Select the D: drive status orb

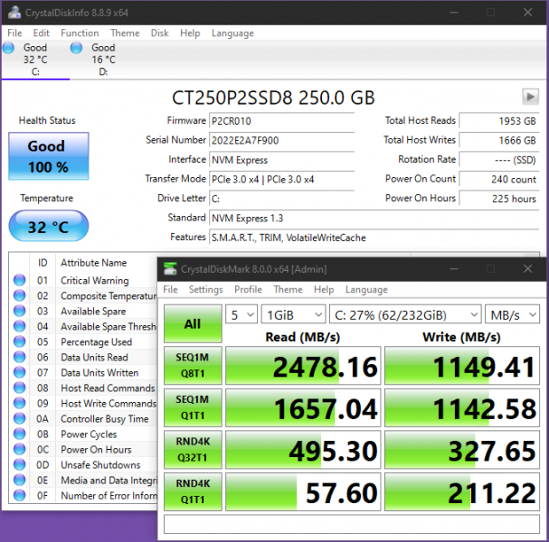tap(77, 48)
